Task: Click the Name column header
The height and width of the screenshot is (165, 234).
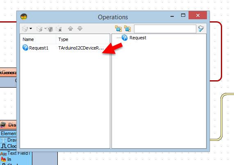Action: point(38,39)
